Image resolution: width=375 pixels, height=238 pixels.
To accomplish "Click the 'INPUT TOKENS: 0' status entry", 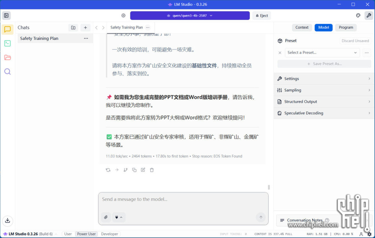I will [233, 234].
